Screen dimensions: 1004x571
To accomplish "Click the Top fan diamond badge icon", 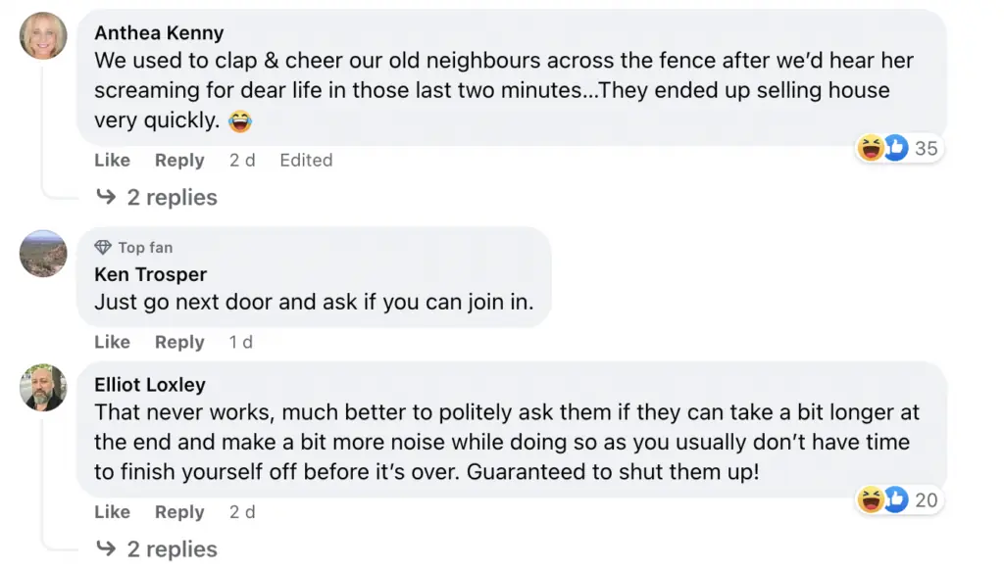I will coord(103,248).
